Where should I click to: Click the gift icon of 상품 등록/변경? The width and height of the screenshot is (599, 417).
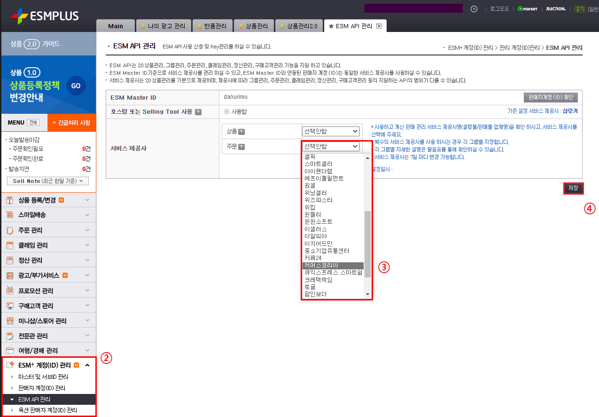pos(9,200)
